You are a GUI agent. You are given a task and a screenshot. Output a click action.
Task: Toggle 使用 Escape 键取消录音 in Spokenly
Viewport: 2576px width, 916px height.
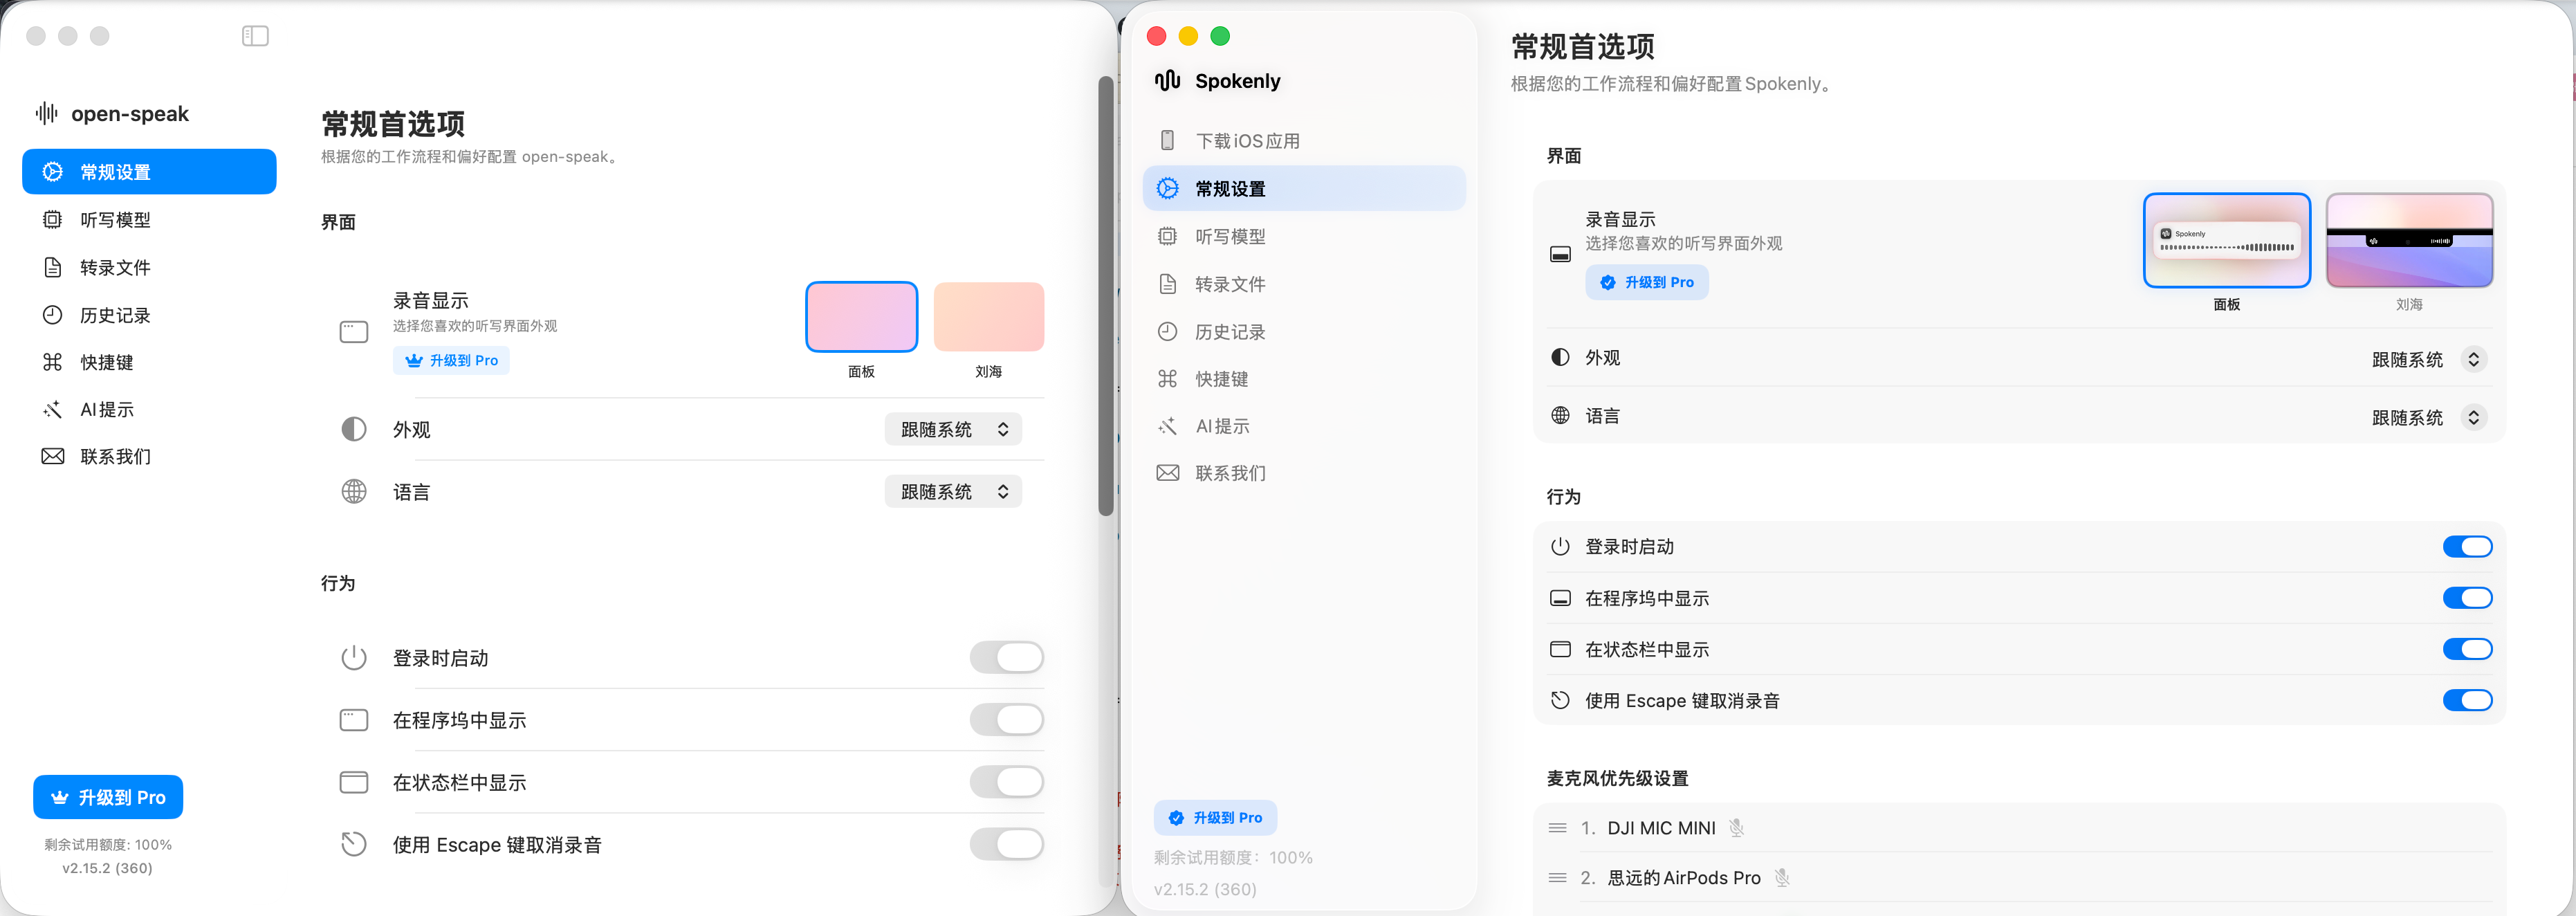[2467, 700]
